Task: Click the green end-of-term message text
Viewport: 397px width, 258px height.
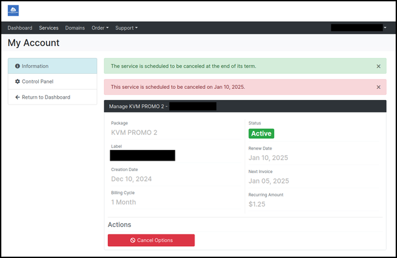Action: (183, 66)
